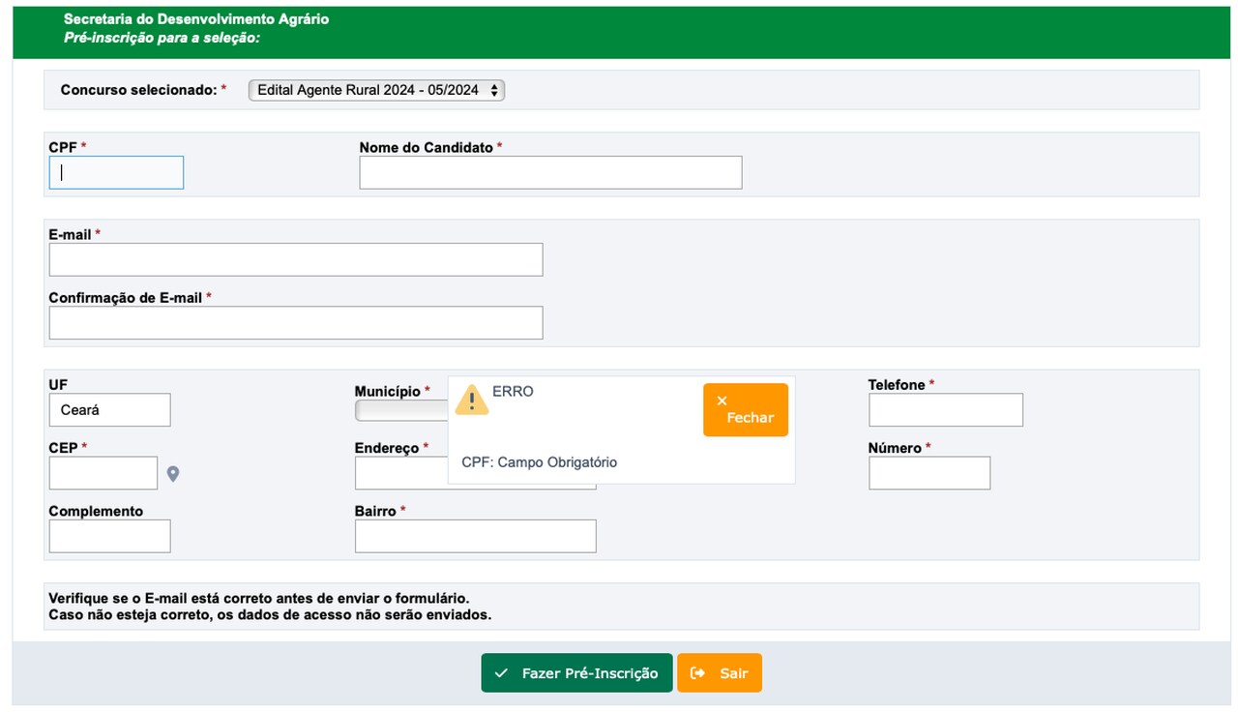
Task: Click the Confirmação de E-mail field
Action: 296,323
